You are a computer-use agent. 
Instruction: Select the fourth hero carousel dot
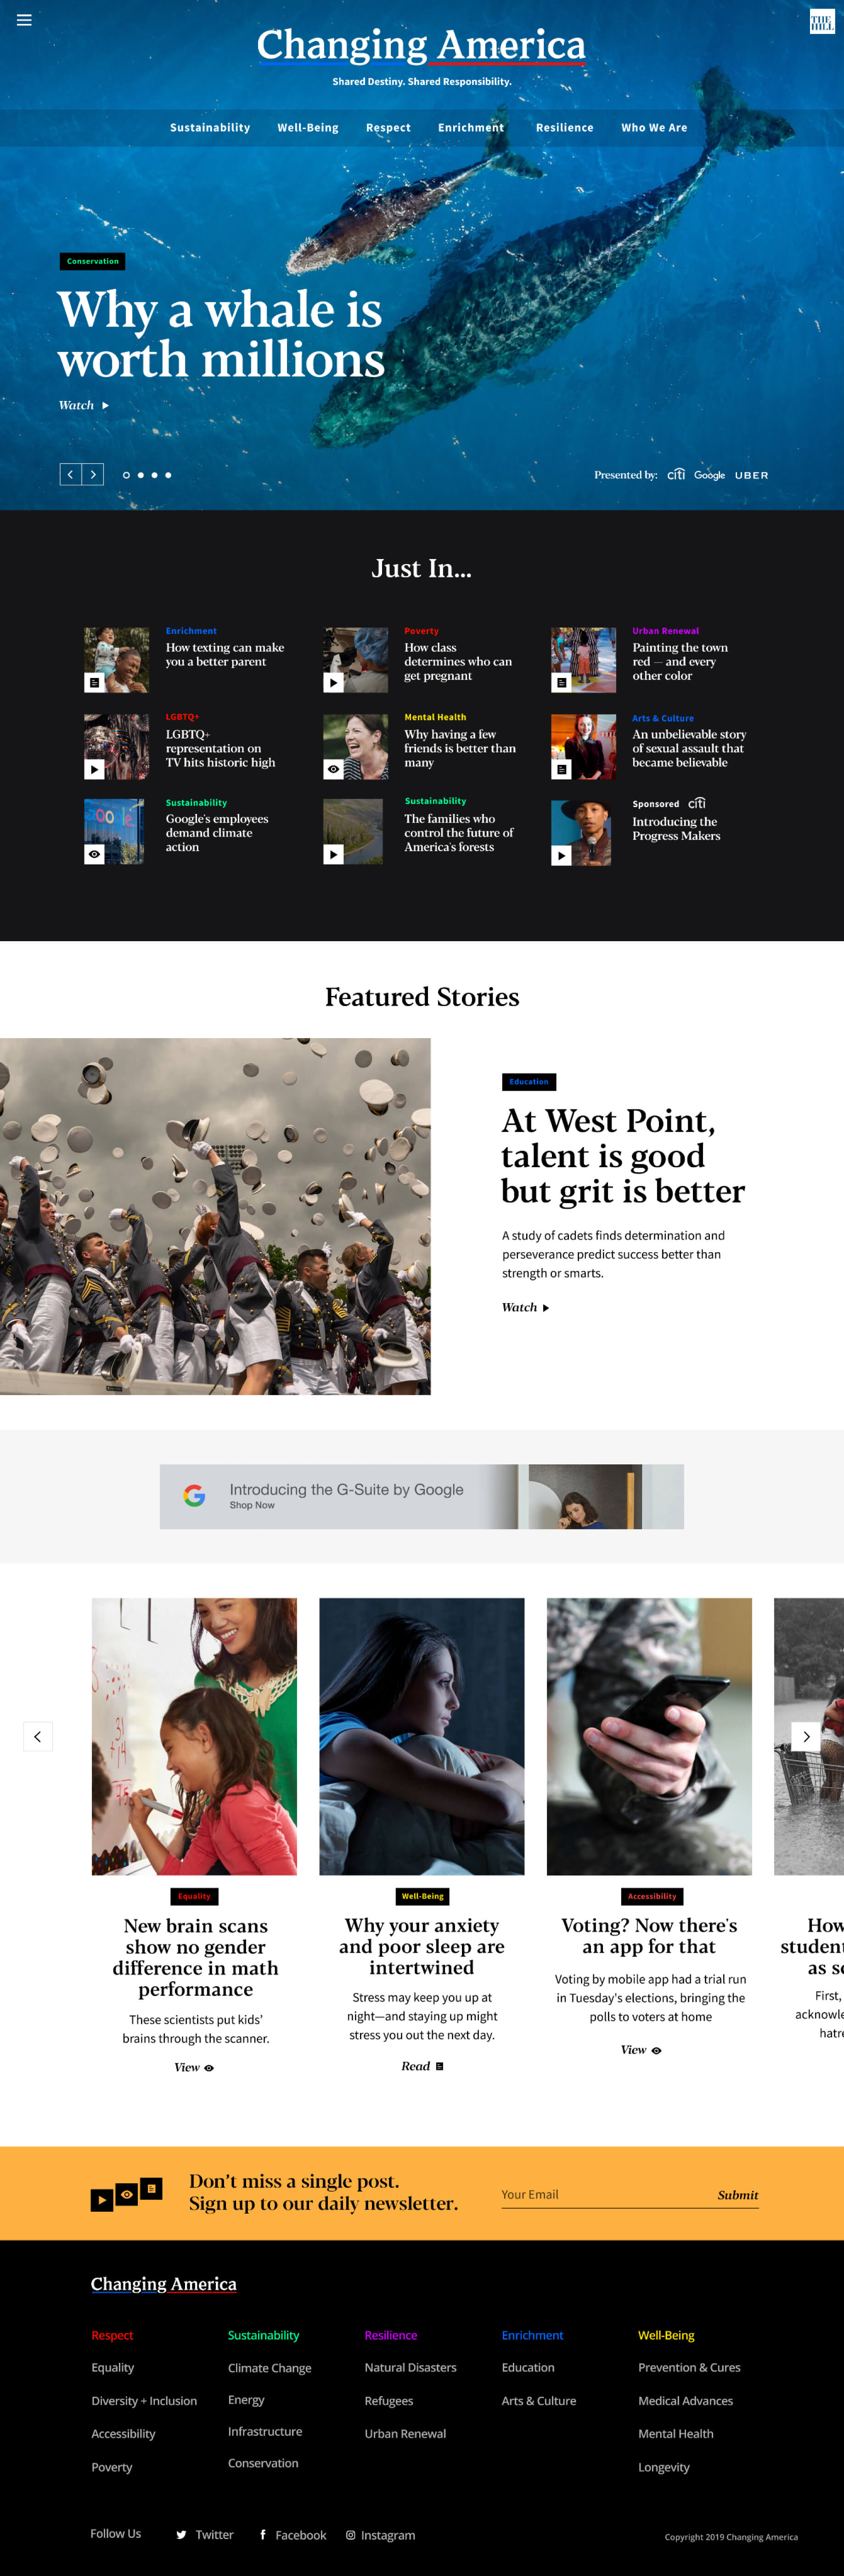(168, 475)
